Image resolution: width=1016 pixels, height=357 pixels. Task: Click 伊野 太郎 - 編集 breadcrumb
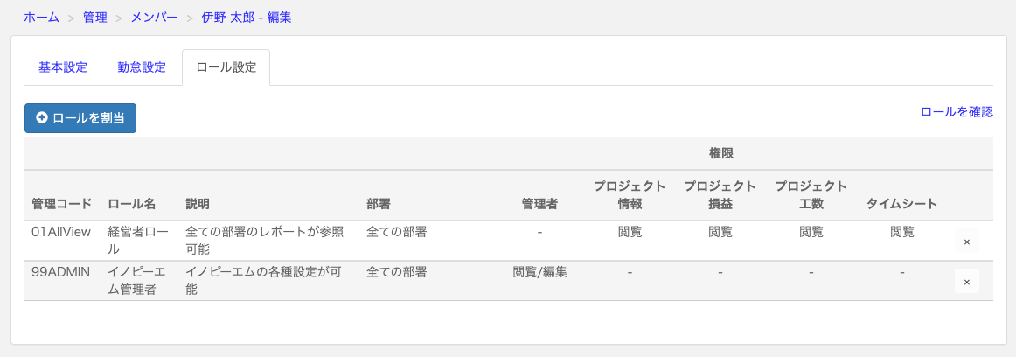pyautogui.click(x=247, y=17)
